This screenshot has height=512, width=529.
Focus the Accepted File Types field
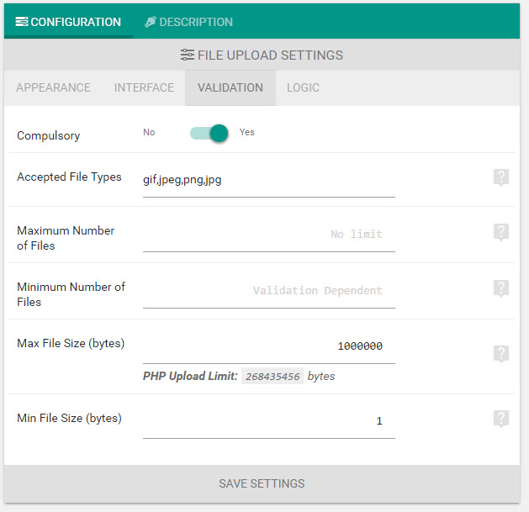269,180
